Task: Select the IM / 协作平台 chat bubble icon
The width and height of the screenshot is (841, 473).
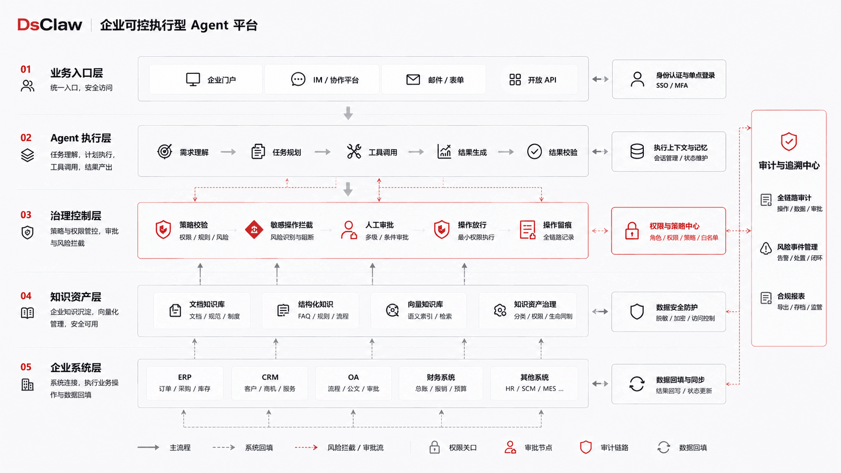Action: 298,79
